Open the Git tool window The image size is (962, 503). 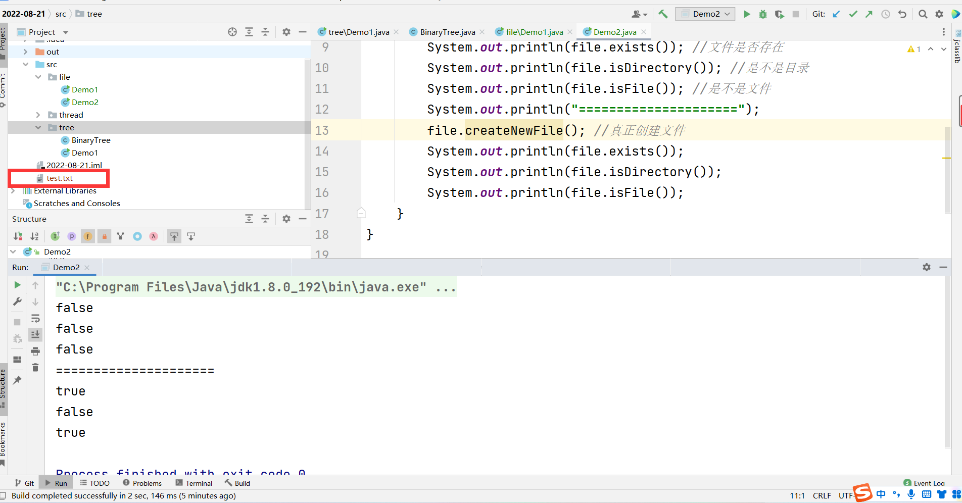coord(24,483)
